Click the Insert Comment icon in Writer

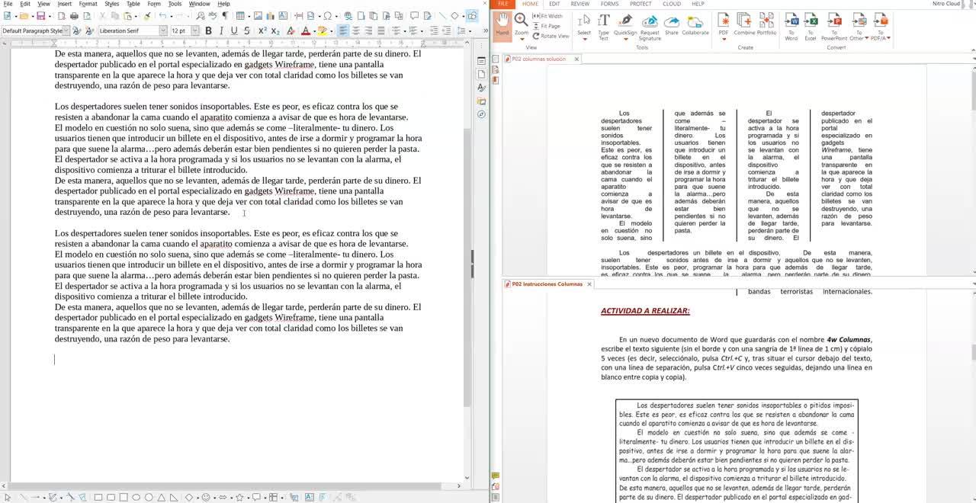414,15
